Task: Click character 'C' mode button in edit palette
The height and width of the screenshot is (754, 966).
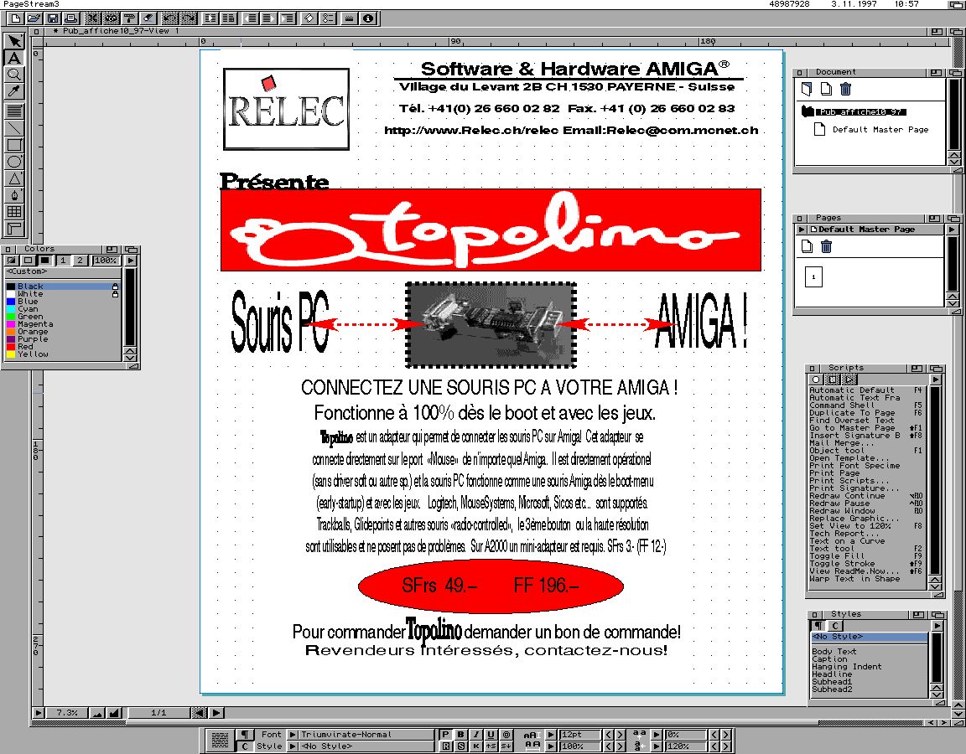Action: pos(245,746)
